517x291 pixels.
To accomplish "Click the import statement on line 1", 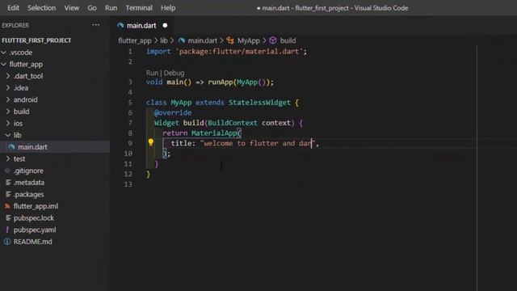I will pyautogui.click(x=226, y=52).
